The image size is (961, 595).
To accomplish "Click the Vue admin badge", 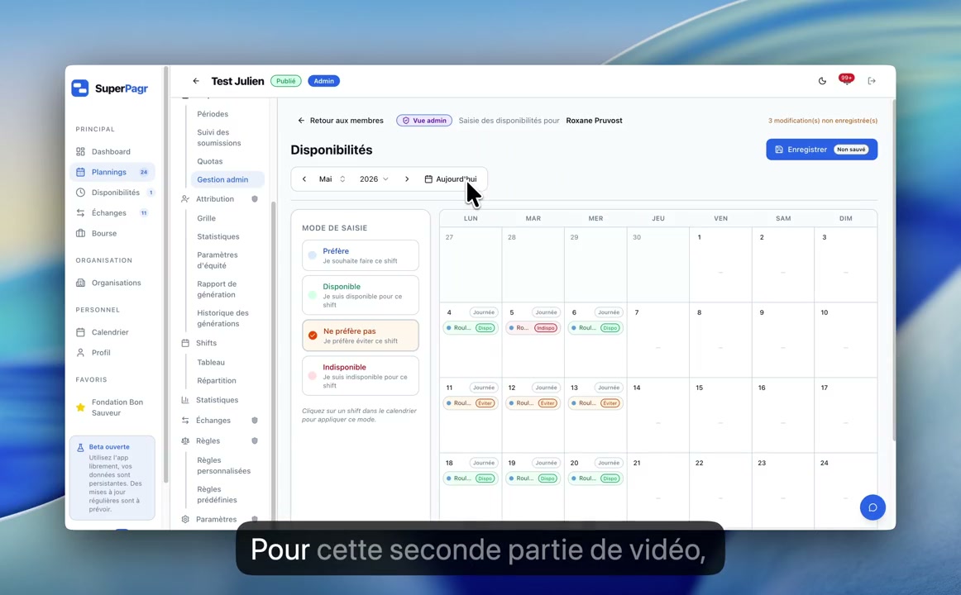I will tap(424, 121).
